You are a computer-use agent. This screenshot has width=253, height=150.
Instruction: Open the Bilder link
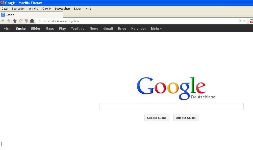(36, 28)
